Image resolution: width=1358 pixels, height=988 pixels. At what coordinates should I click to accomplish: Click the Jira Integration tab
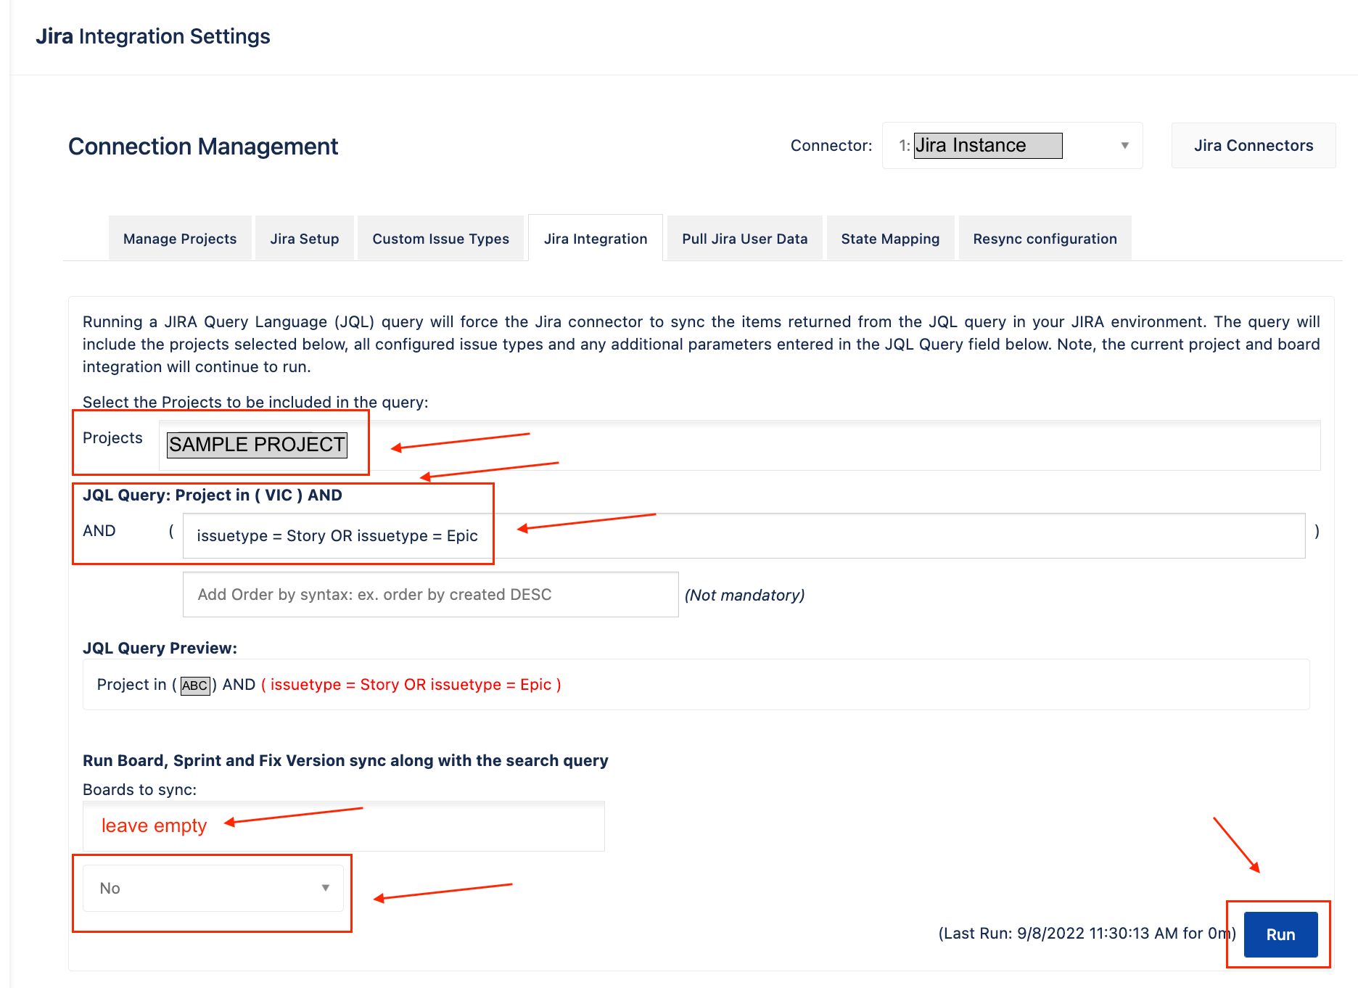[x=596, y=239]
